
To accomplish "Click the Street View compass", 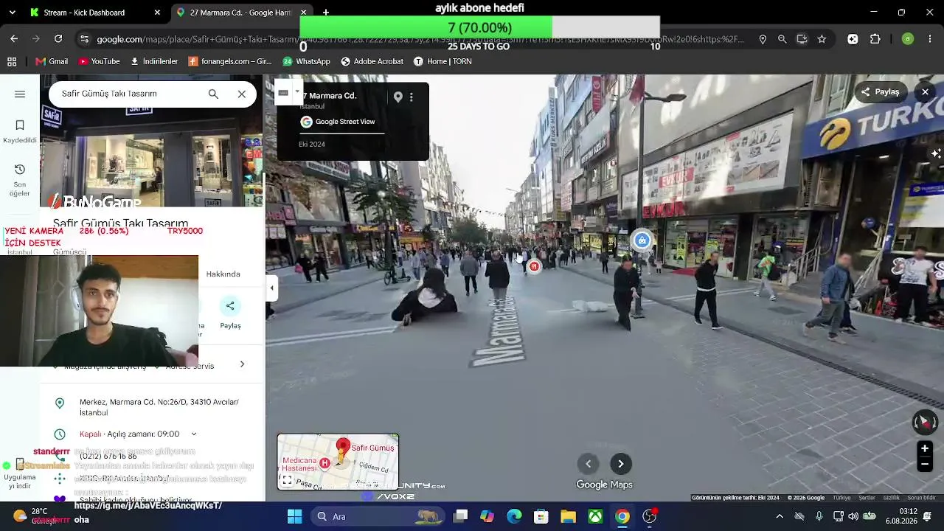I will click(924, 422).
